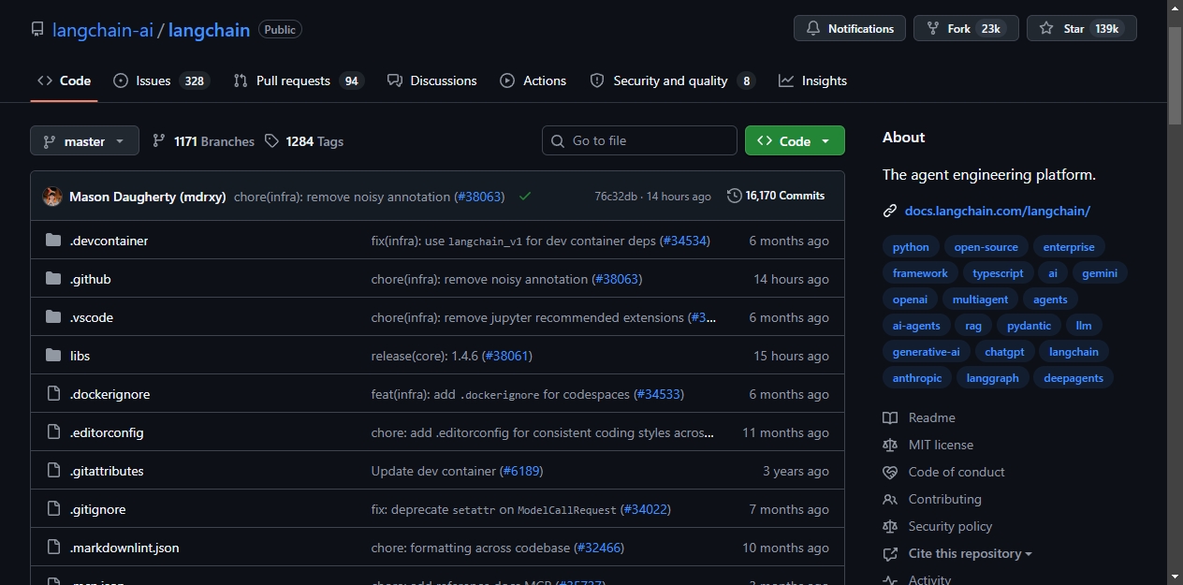1183x585 pixels.
Task: Click the 1171 Branches link
Action: pyautogui.click(x=204, y=141)
